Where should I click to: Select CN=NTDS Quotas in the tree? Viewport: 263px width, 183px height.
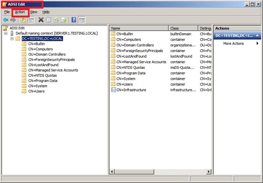(42, 75)
